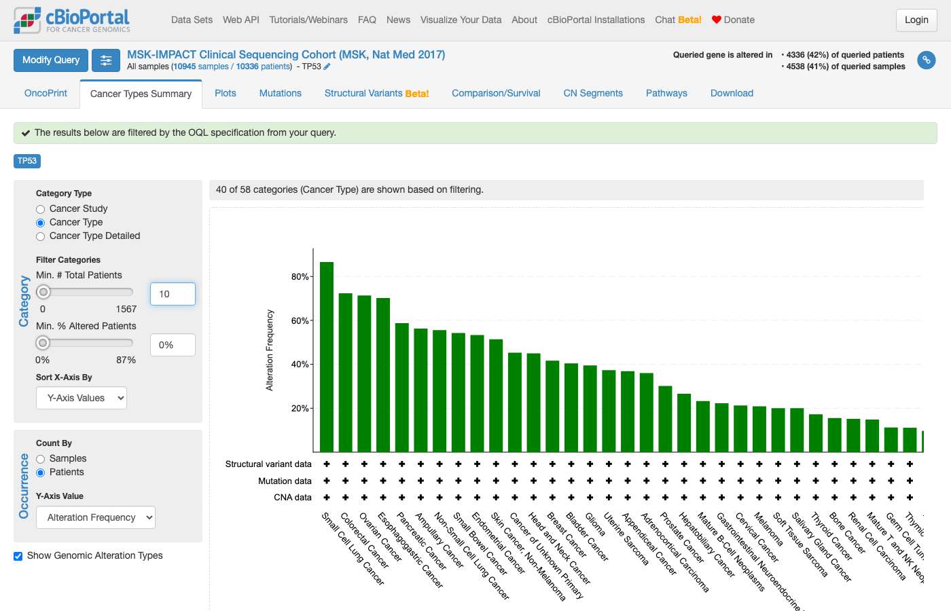The image size is (951, 611).
Task: Select the Cancer Study radio button
Action: tap(41, 209)
